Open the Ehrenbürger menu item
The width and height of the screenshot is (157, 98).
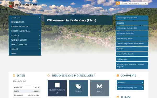[x=18, y=22]
